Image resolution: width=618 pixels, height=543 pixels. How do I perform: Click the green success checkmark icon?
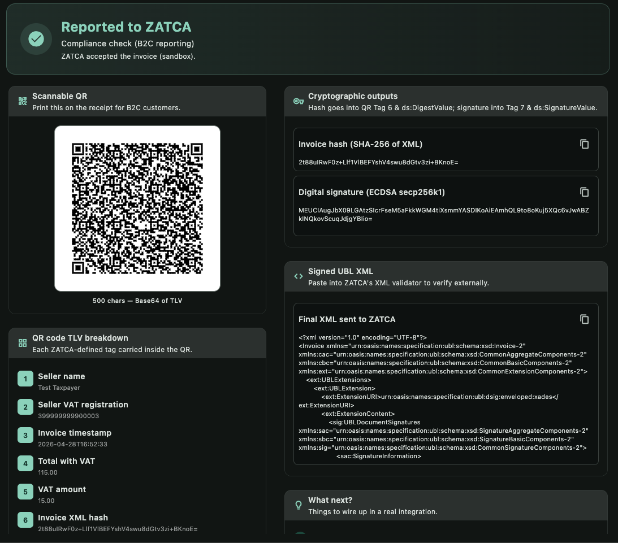coord(36,39)
